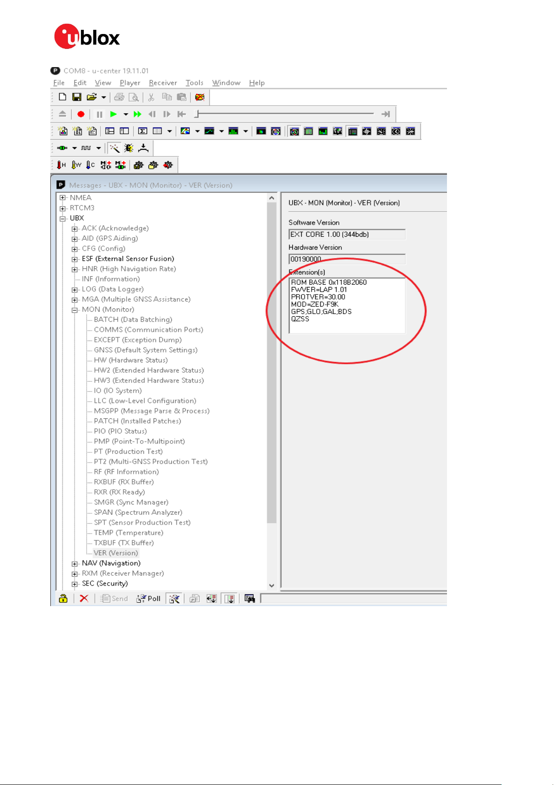Select COMMS (Communication Ports) message
This screenshot has height=785, width=555.
click(149, 330)
